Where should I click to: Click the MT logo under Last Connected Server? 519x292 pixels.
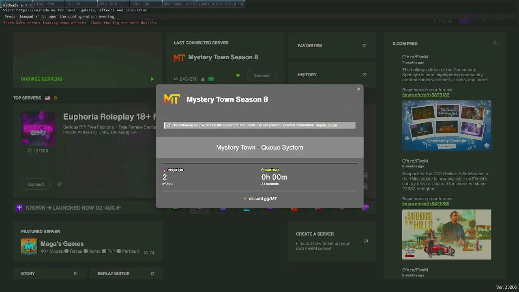point(179,58)
